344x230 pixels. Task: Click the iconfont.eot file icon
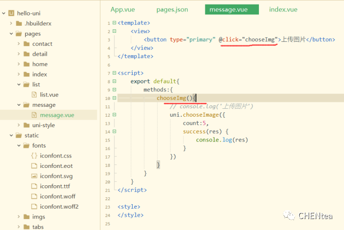tap(34, 166)
